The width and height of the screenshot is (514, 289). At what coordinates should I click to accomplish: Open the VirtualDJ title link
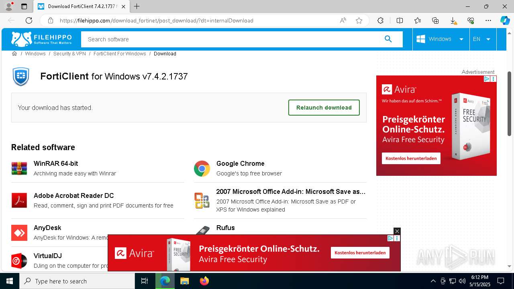click(48, 256)
